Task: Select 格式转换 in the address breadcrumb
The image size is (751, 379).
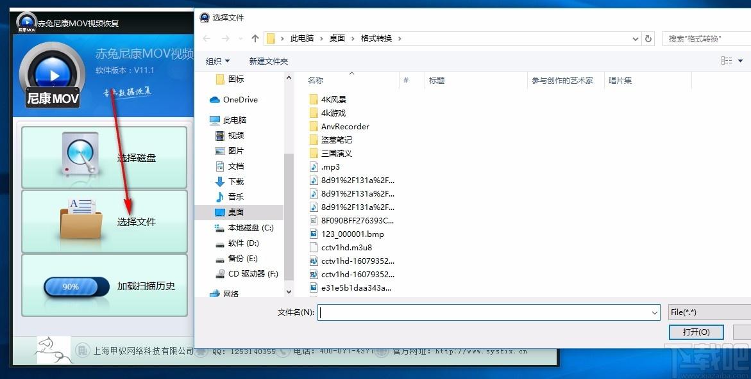Action: pos(376,38)
